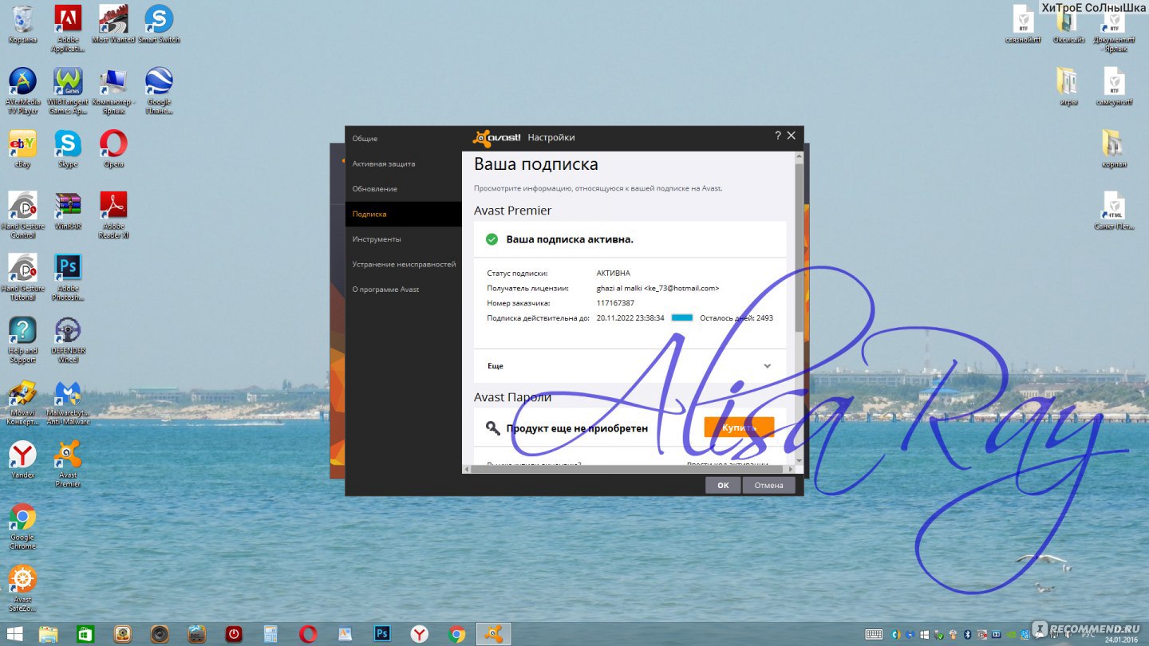Select the Подписка sidebar item
The image size is (1149, 646).
403,214
